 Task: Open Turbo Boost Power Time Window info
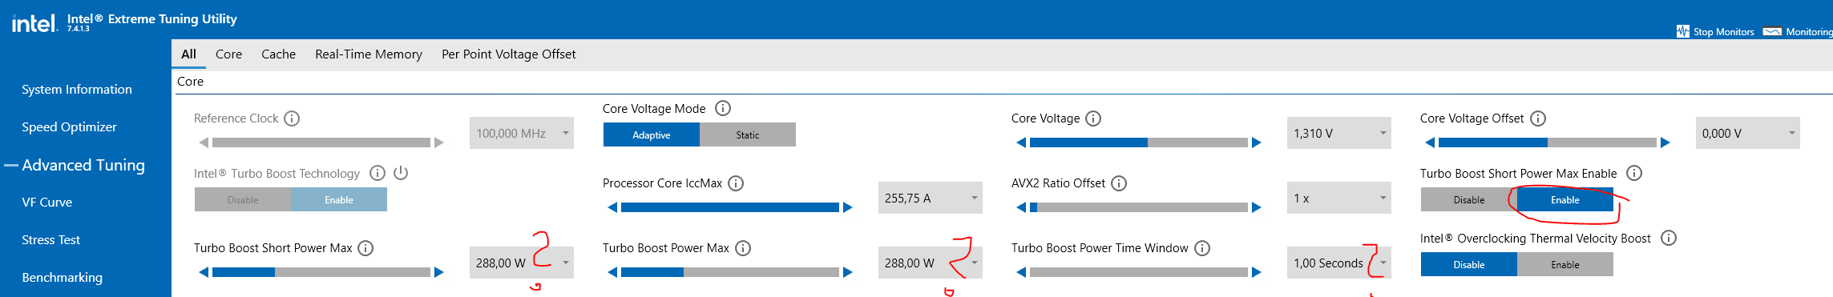coord(1202,248)
